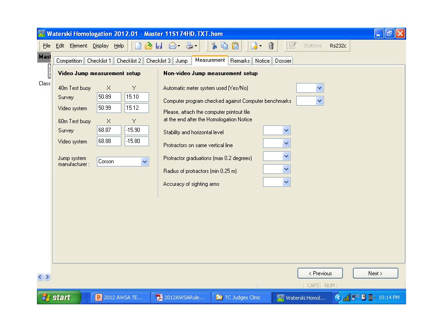Open the arrow beside the mail icon

[179, 46]
